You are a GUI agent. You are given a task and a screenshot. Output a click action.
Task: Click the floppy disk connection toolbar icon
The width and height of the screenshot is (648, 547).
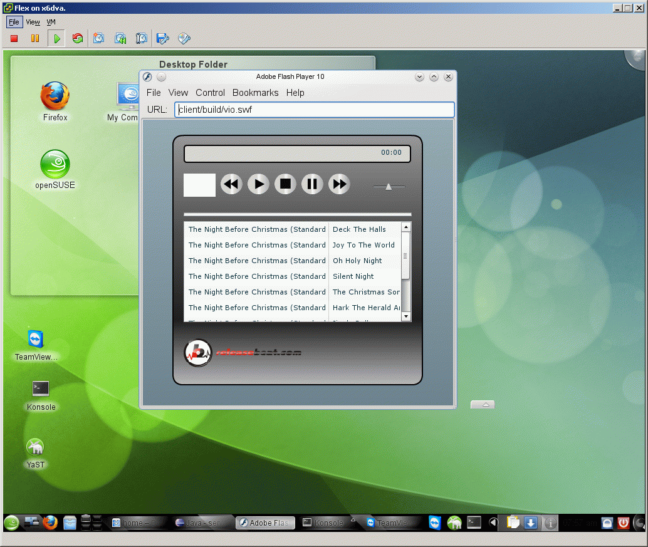click(x=163, y=38)
